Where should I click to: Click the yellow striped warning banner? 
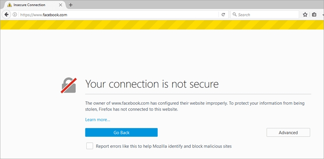(x=162, y=25)
